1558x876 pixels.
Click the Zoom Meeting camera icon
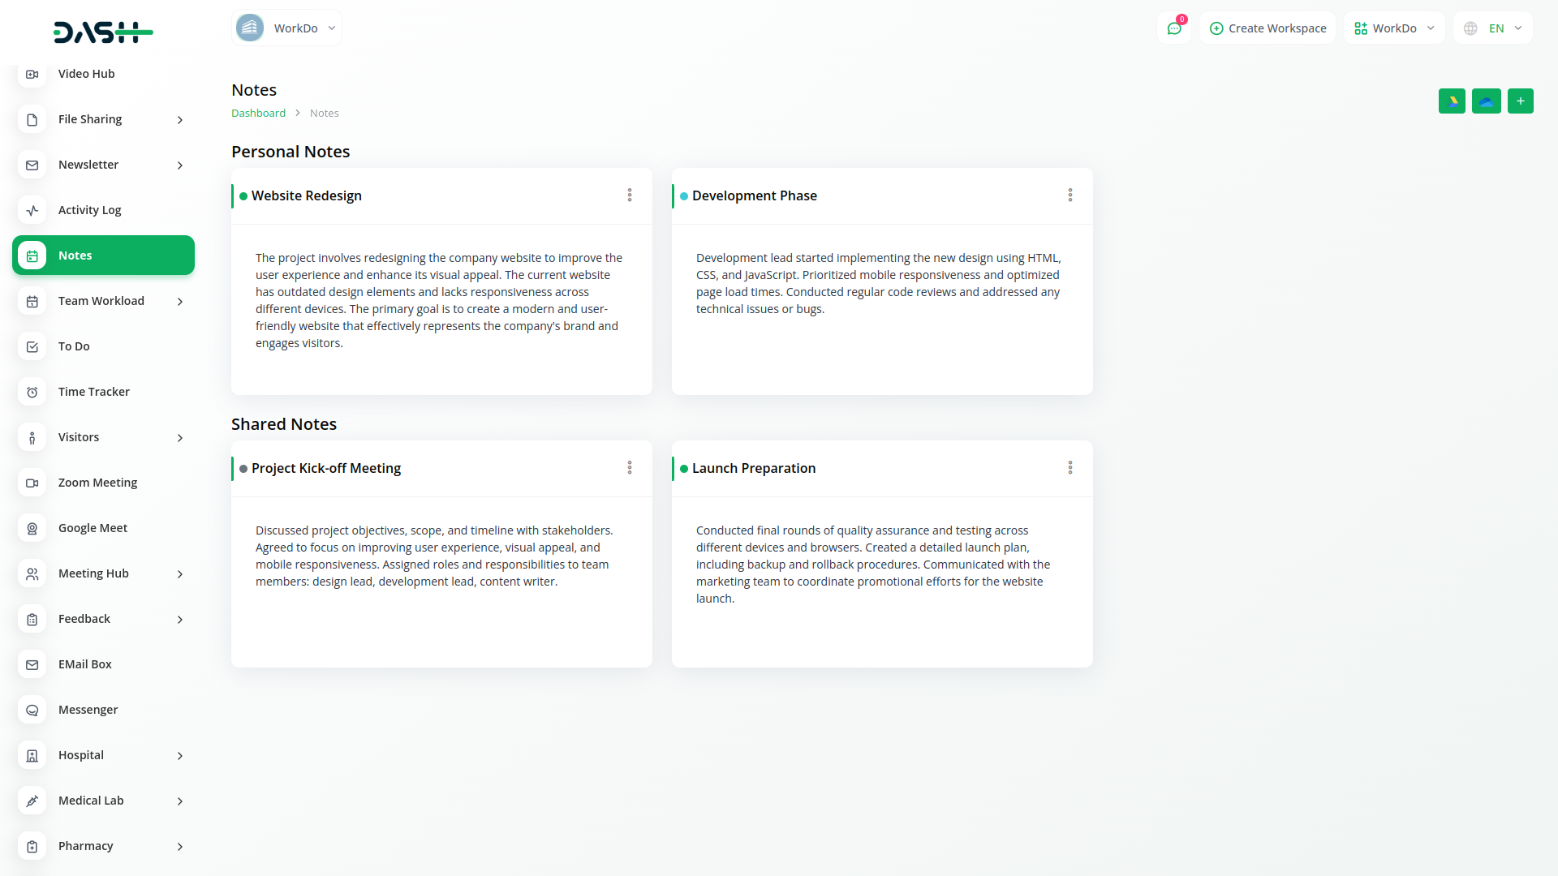pyautogui.click(x=32, y=483)
